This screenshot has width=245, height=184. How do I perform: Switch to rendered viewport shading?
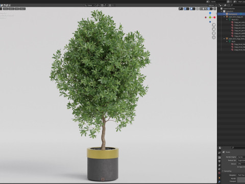pos(209,9)
